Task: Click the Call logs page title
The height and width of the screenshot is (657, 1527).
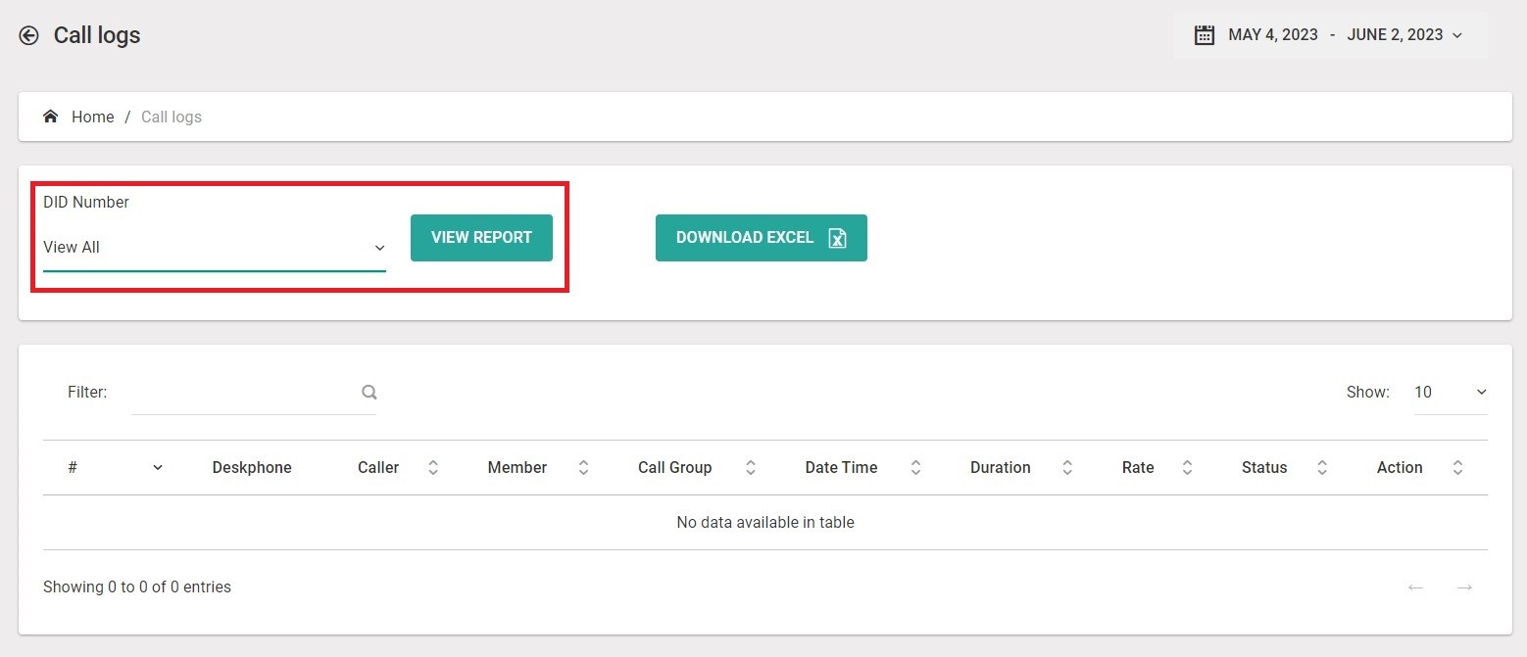Action: click(x=97, y=35)
